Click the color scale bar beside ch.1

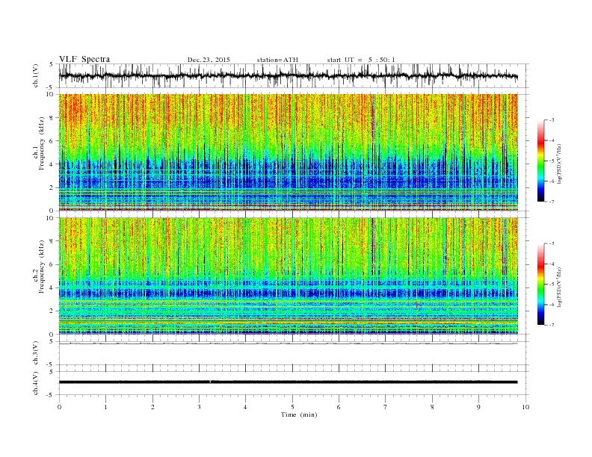click(541, 161)
